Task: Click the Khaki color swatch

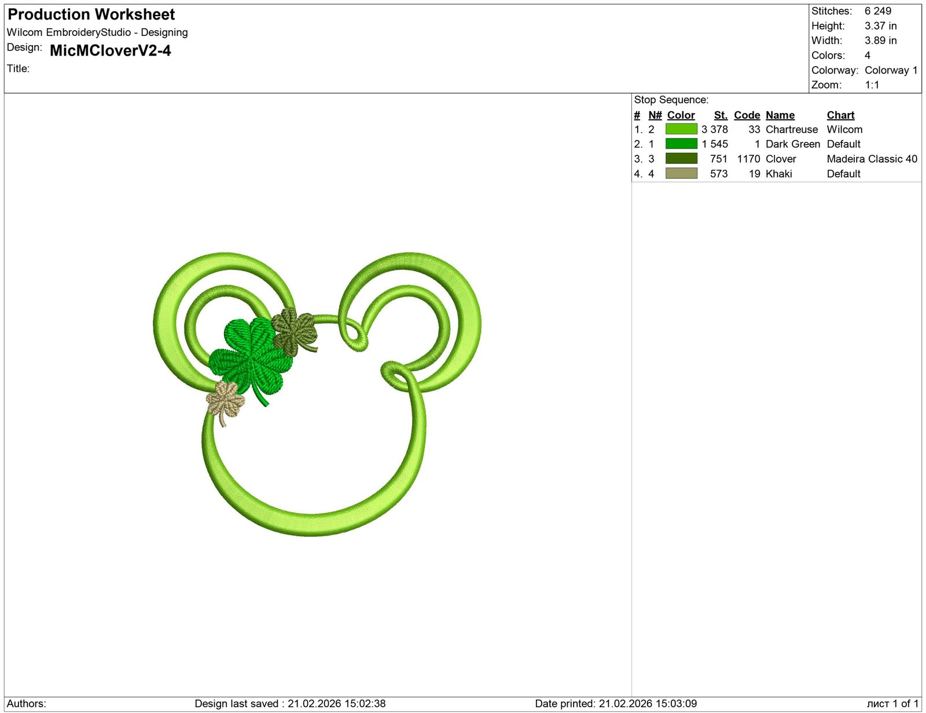Action: click(681, 174)
